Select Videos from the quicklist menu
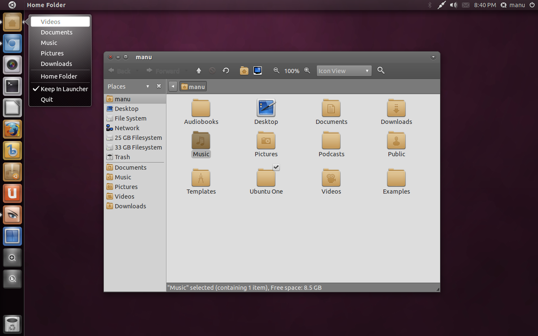 tap(50, 21)
